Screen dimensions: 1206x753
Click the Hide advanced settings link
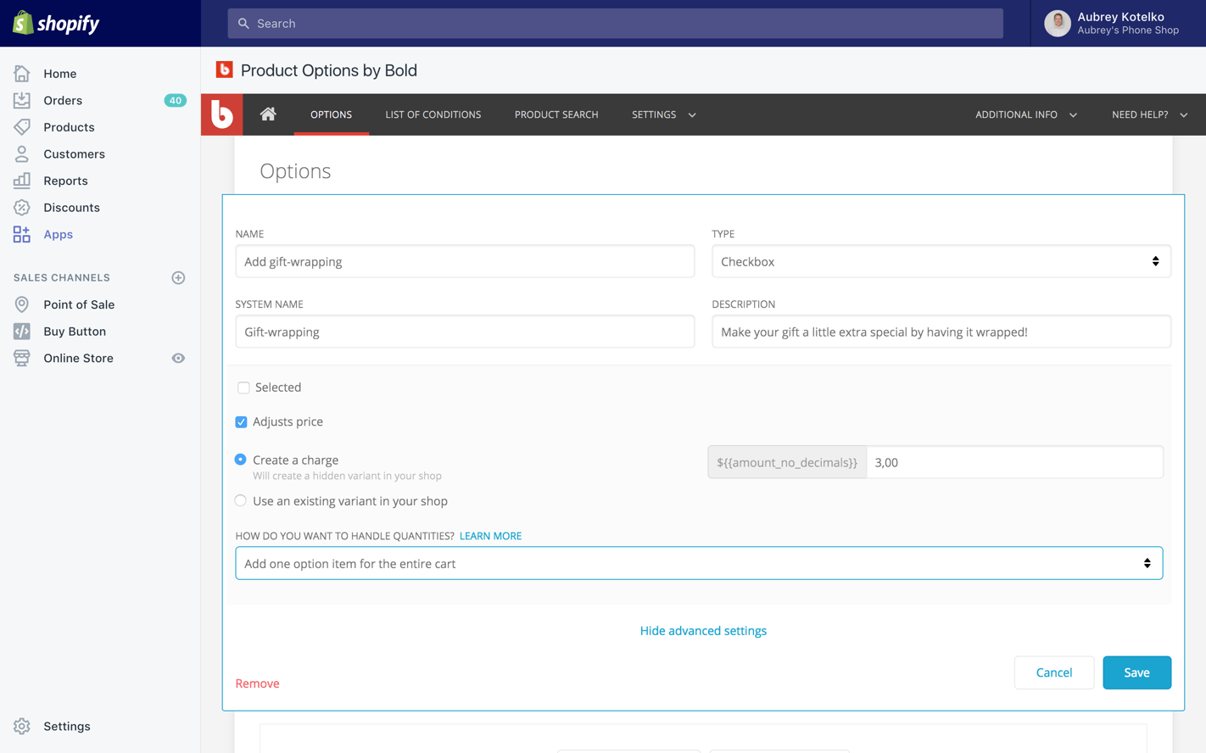pos(703,631)
